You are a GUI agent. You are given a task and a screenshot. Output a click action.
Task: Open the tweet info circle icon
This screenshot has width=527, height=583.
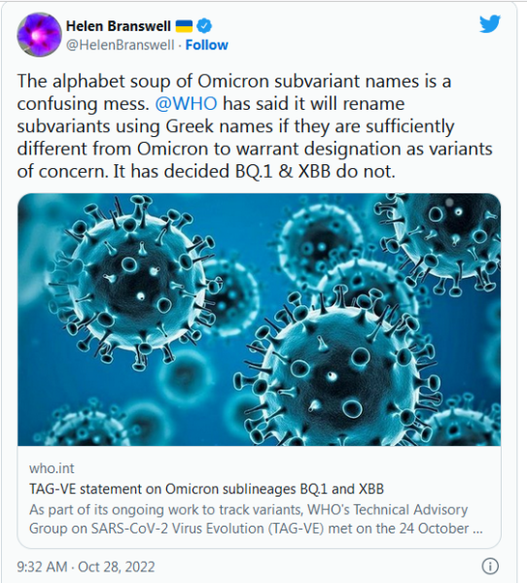coord(490,566)
